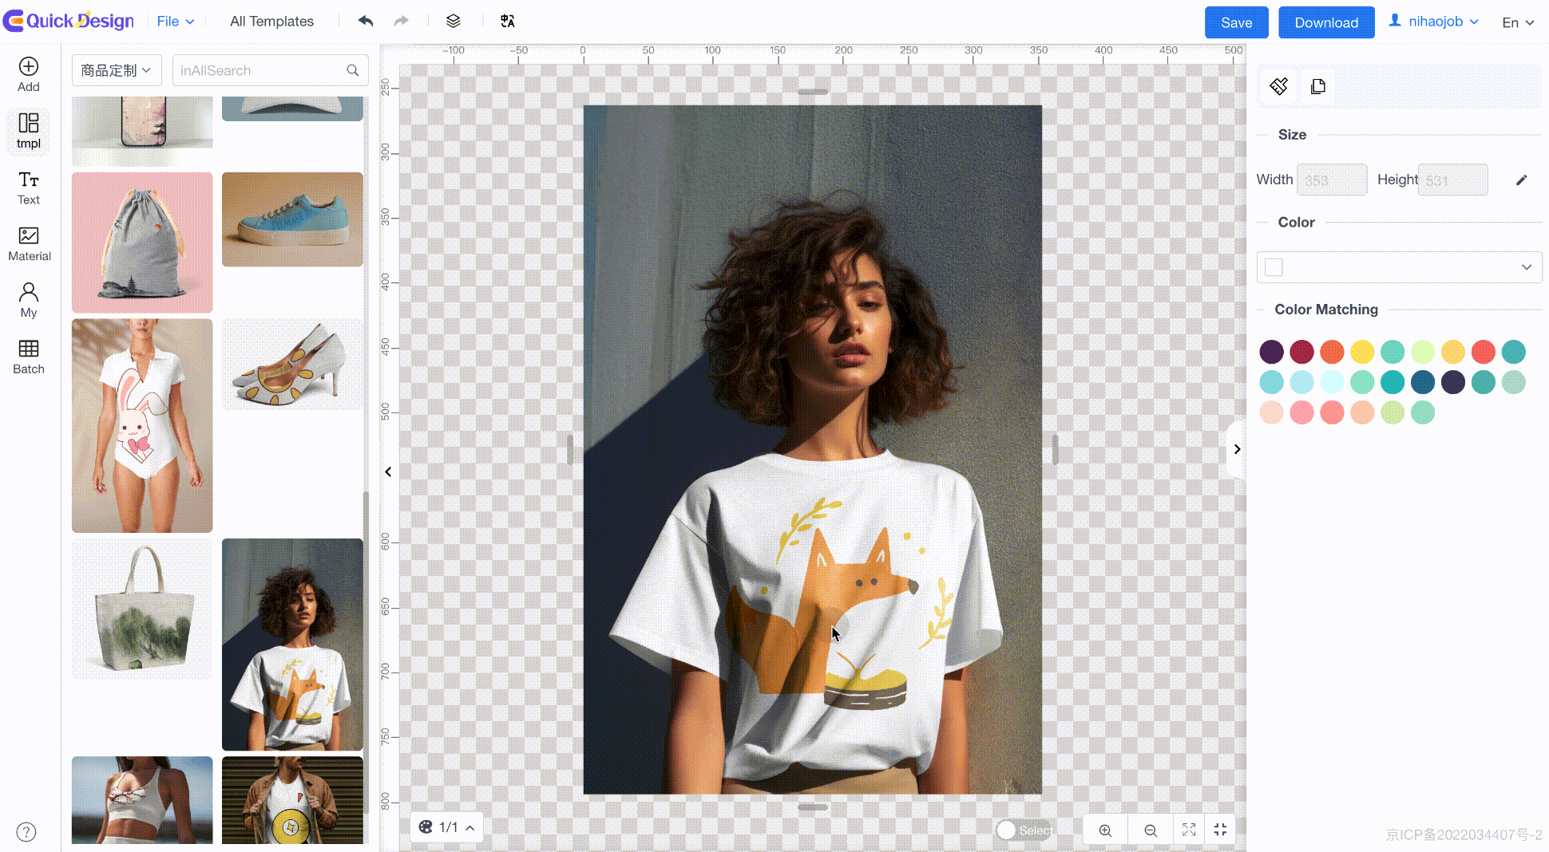Open the Batch sidebar panel
1549x852 pixels.
pos(29,357)
